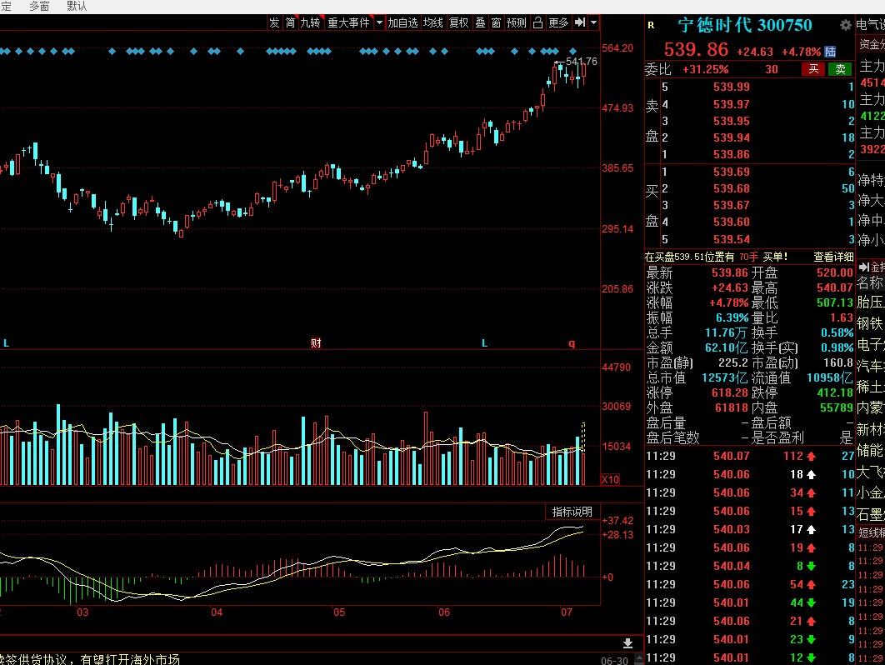Click the sell level 3 price 539.95
The image size is (885, 665).
732,122
